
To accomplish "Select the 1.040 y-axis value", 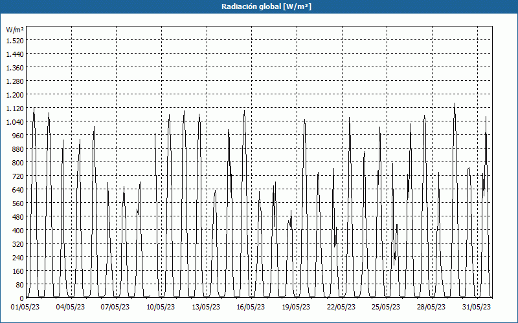I will tap(15, 122).
